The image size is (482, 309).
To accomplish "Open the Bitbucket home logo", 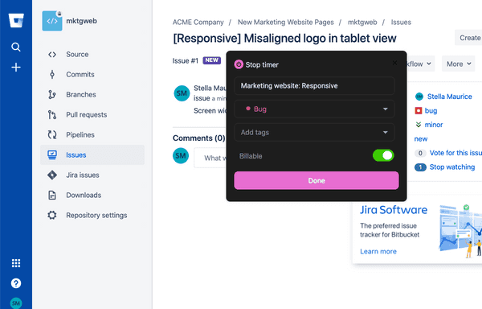I will [16, 21].
